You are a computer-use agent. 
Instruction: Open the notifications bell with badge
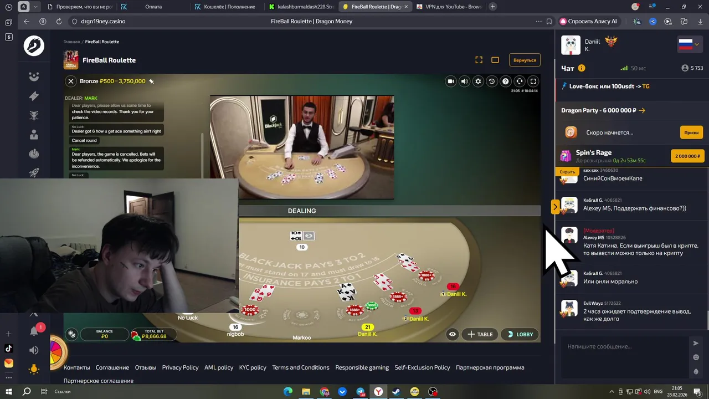coord(35,330)
